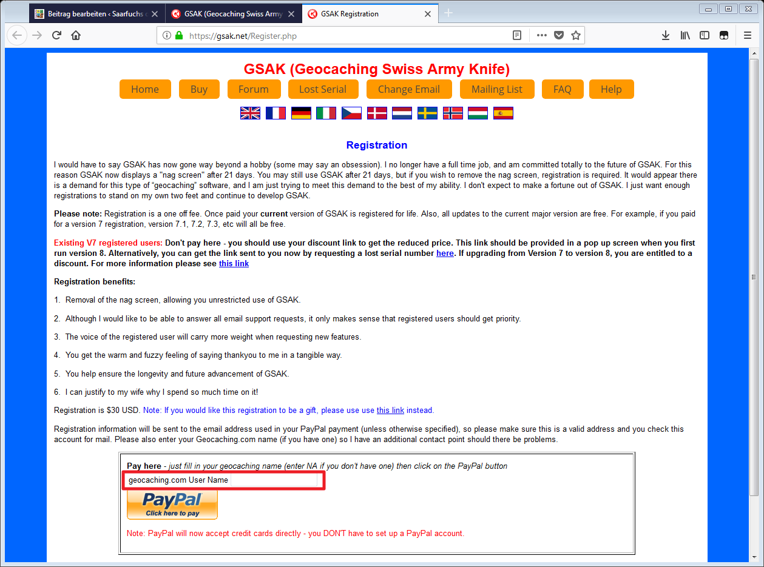Viewport: 764px width, 567px height.
Task: Switch language via Czech flag icon
Action: (x=351, y=113)
